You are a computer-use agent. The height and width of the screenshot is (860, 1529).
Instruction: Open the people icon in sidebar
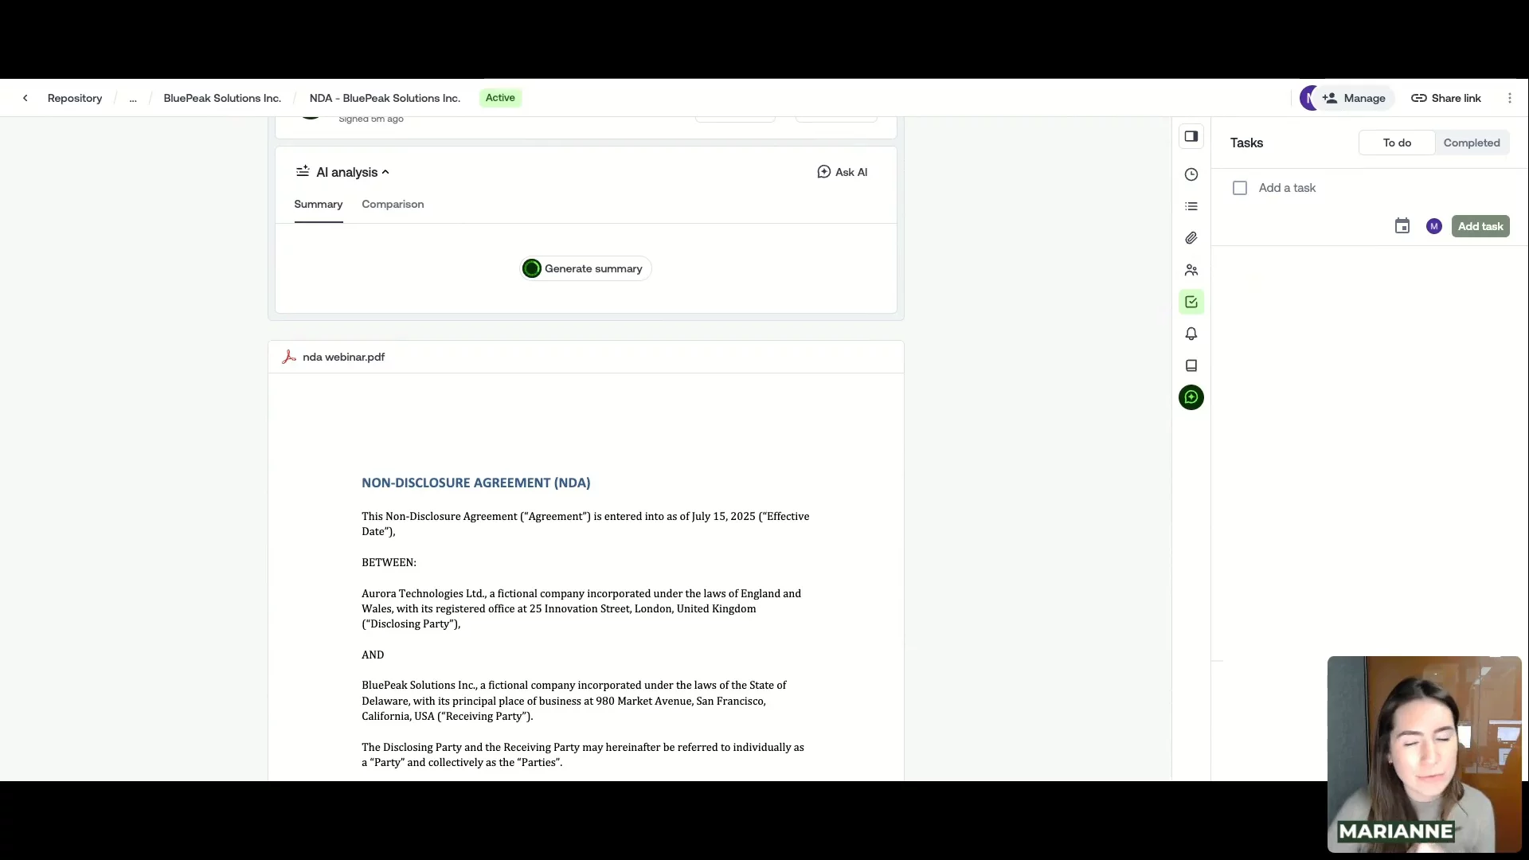(x=1191, y=270)
